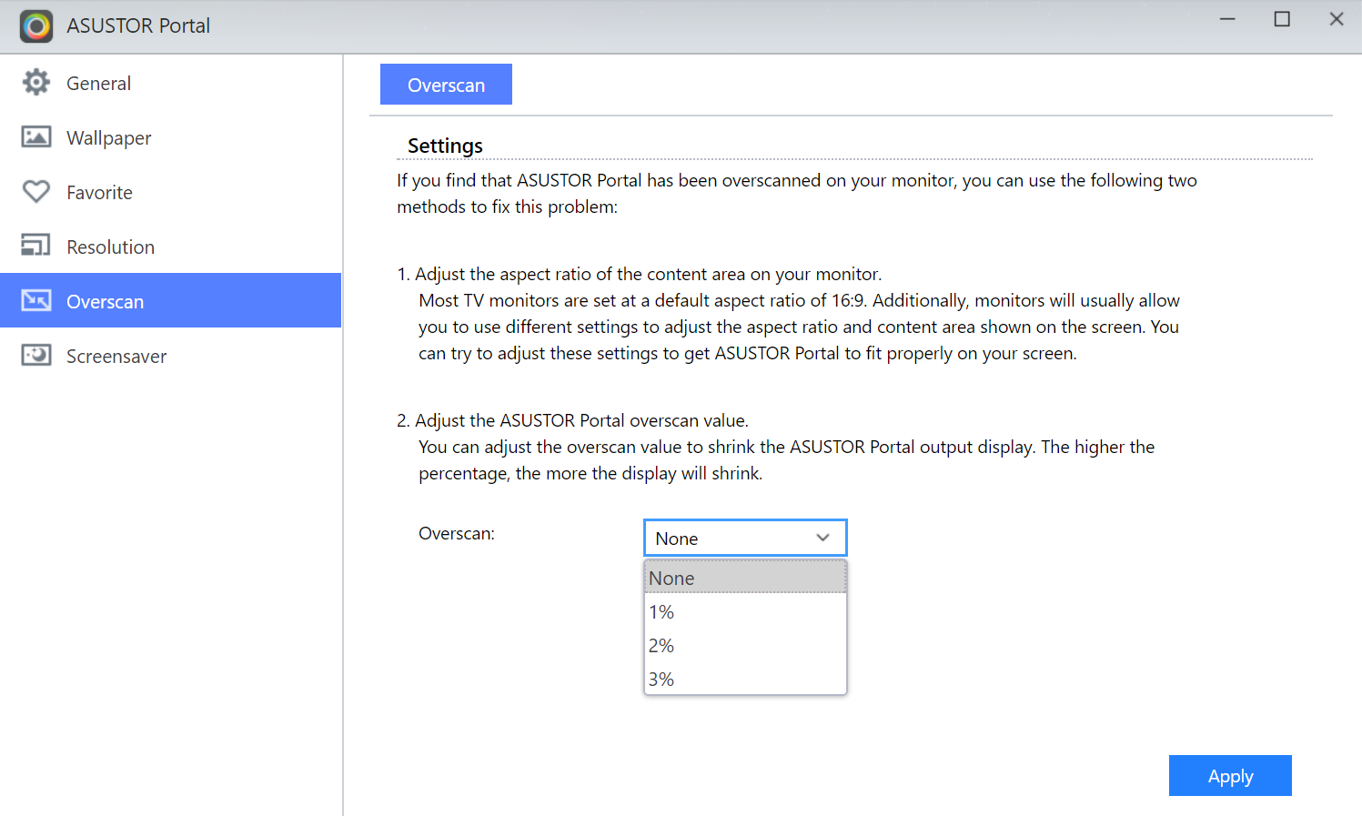Open General settings section
This screenshot has height=816, width=1362.
98,84
